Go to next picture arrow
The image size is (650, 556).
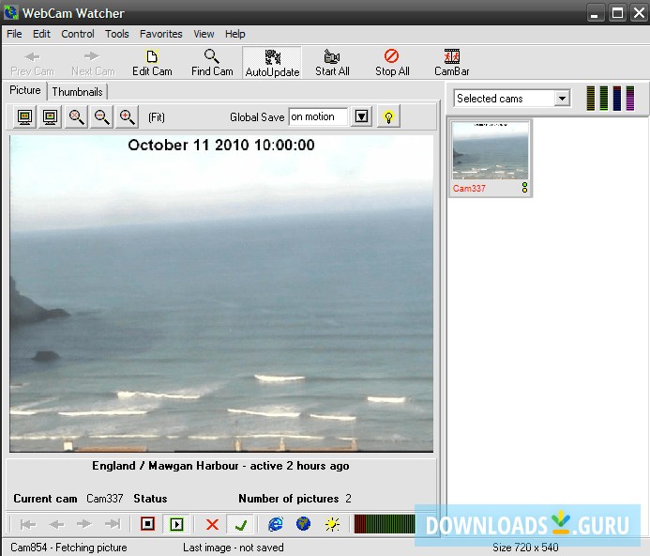coord(84,524)
